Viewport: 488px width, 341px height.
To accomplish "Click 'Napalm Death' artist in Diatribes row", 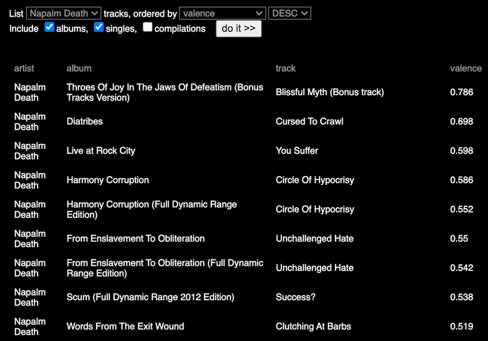I will (30, 122).
